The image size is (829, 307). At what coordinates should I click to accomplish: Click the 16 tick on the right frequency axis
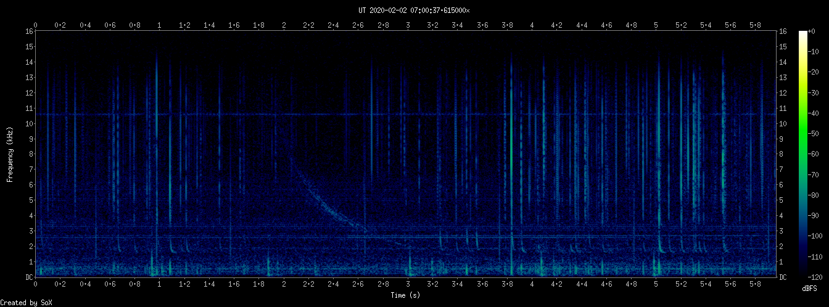[783, 31]
